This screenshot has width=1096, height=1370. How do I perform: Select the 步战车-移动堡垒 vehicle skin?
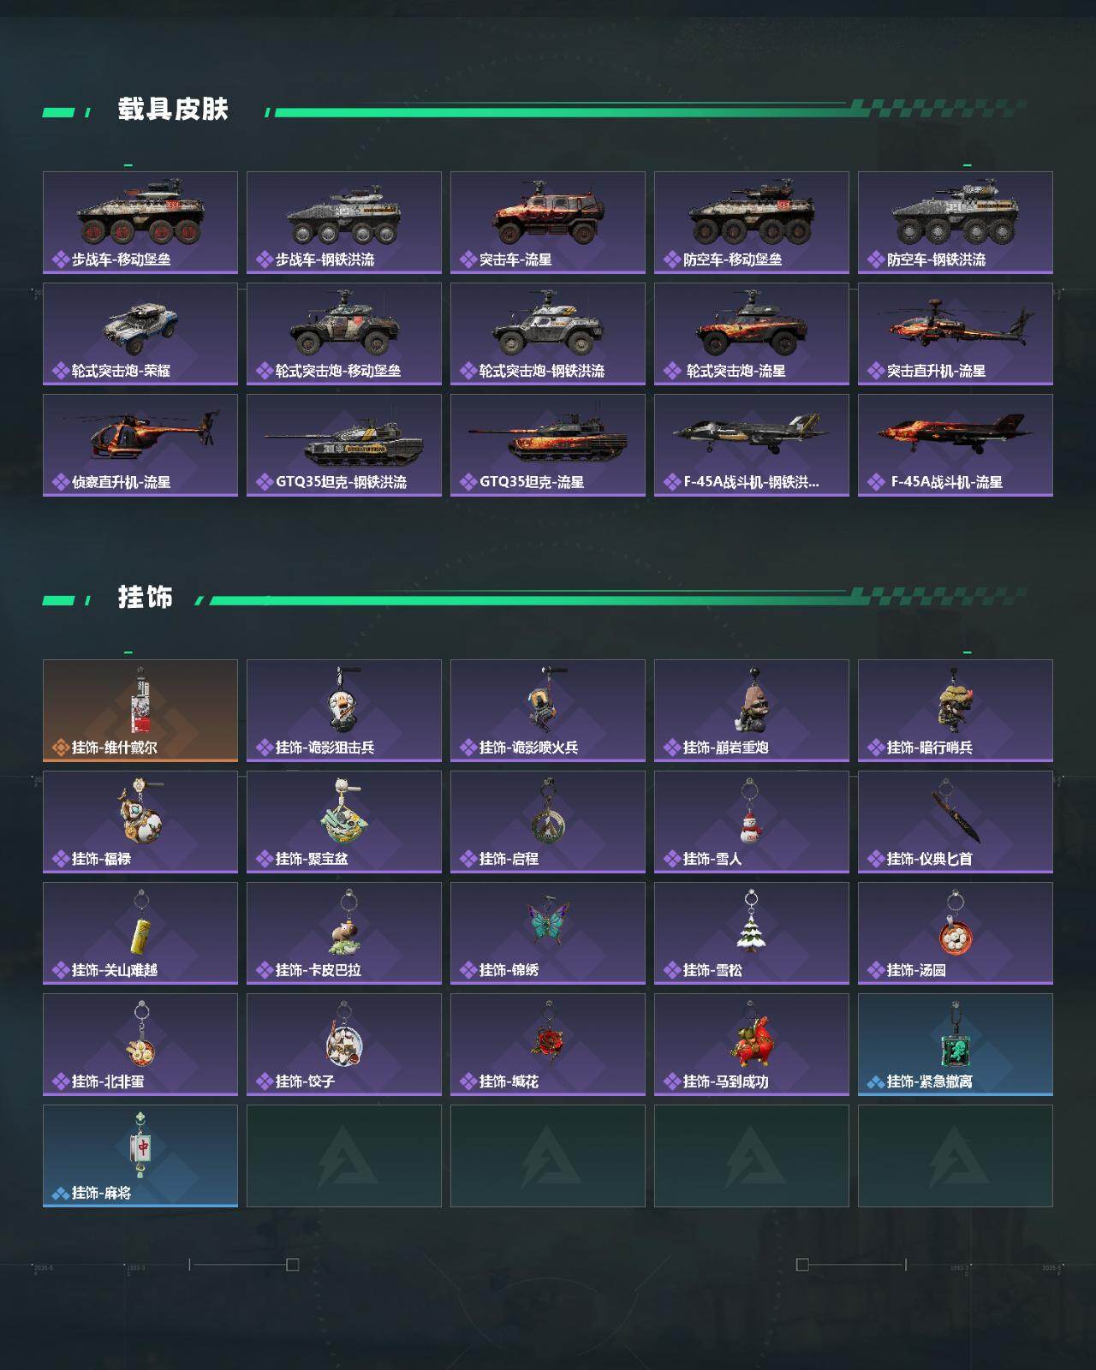tap(140, 223)
